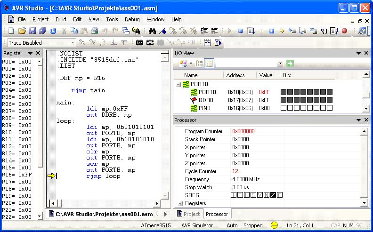Open the Debug menu
The image size is (373, 232).
tap(132, 19)
